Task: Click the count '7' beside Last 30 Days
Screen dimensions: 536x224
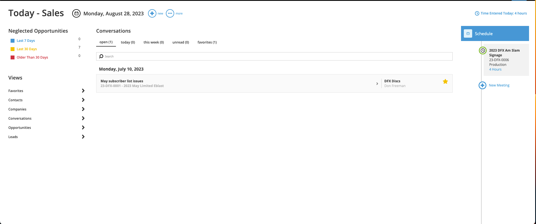Action: click(x=79, y=47)
